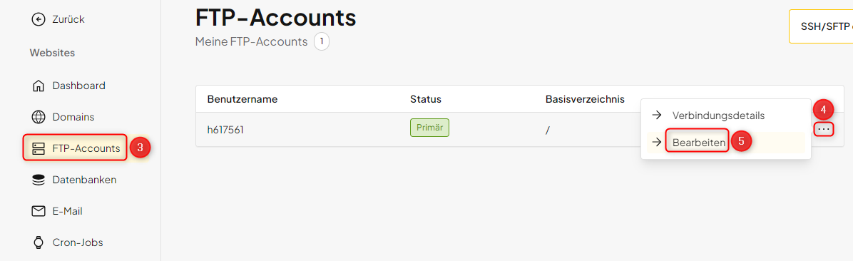Select the Cron-Jobs watch icon
The image size is (853, 261).
(x=38, y=242)
